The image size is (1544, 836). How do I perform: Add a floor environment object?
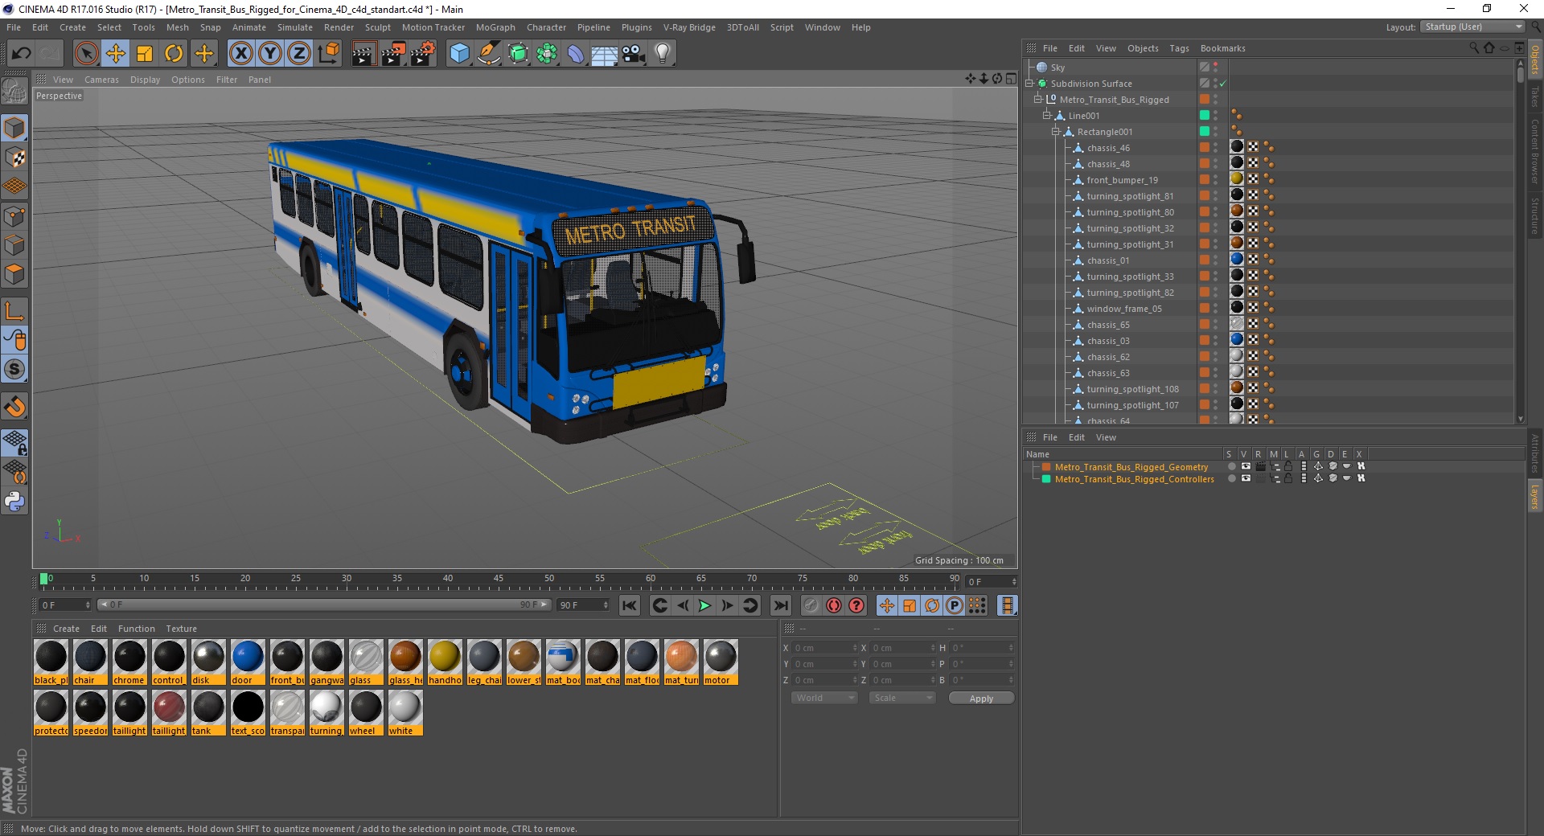[x=604, y=54]
